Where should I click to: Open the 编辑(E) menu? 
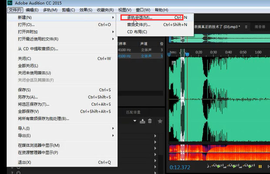(x=32, y=10)
